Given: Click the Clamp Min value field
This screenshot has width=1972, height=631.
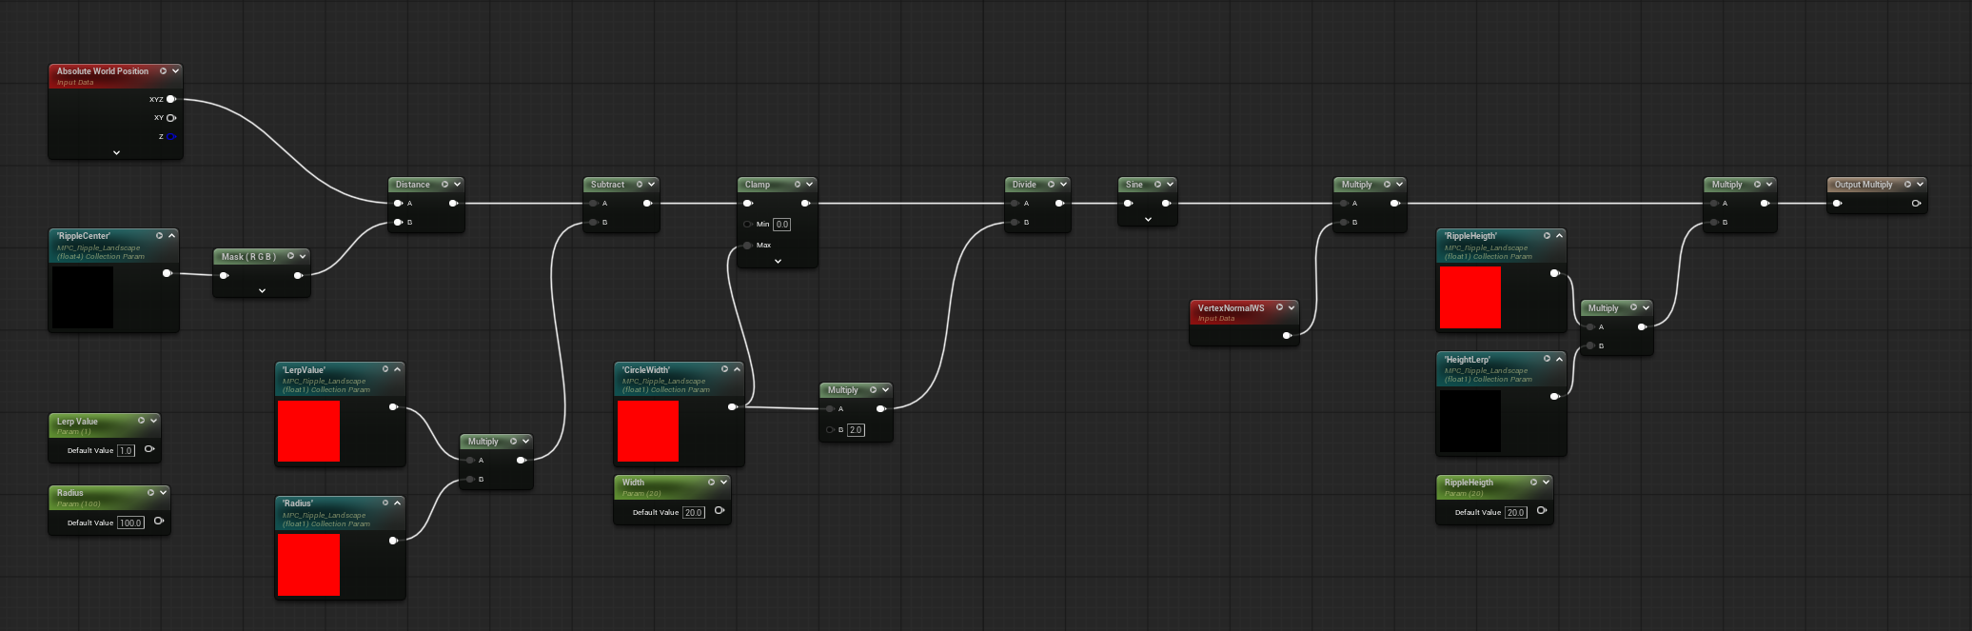Looking at the screenshot, I should pos(781,225).
